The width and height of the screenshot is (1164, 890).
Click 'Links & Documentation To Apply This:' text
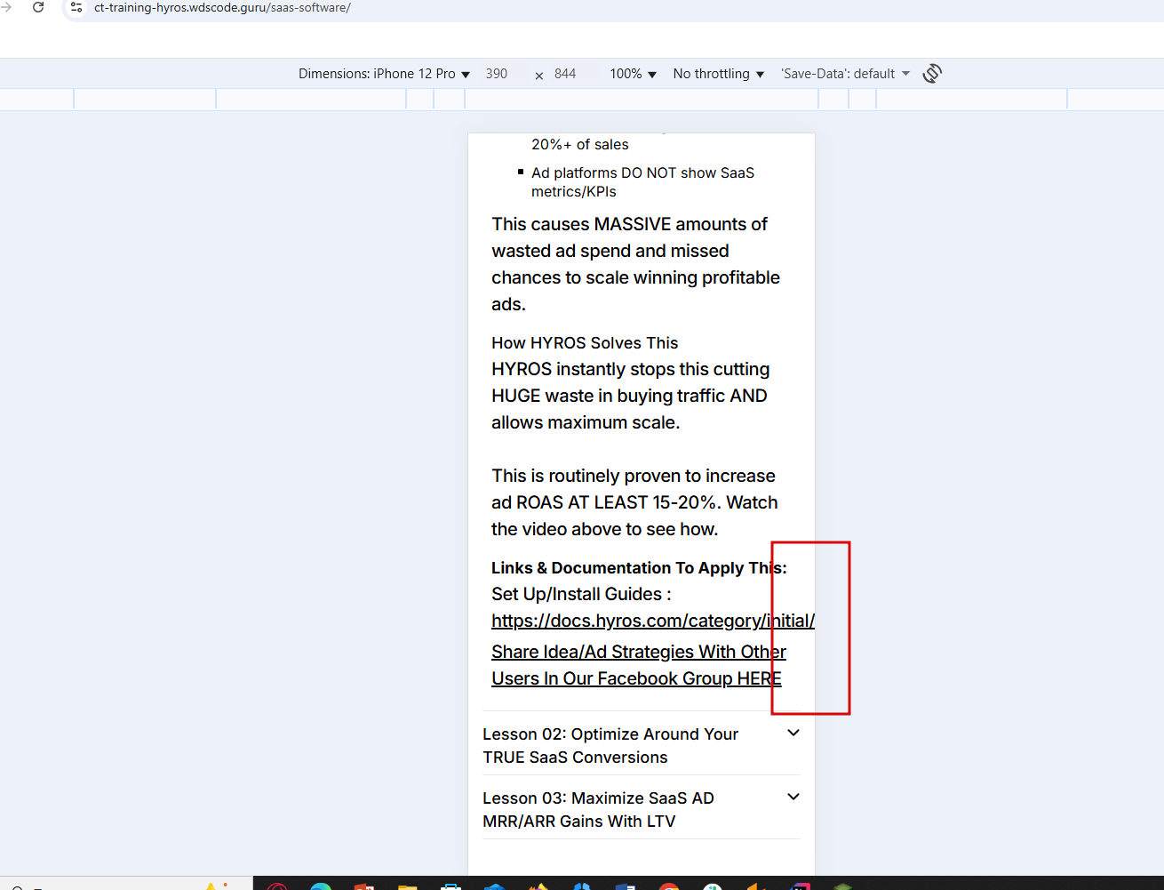639,568
